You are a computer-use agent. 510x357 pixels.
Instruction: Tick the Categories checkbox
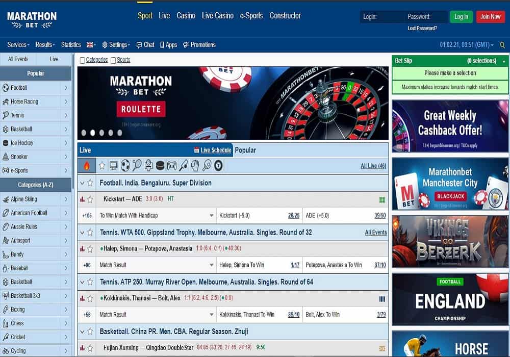coord(82,60)
